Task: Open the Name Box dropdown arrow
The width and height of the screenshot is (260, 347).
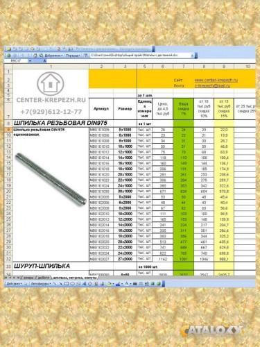Action: tap(30, 61)
